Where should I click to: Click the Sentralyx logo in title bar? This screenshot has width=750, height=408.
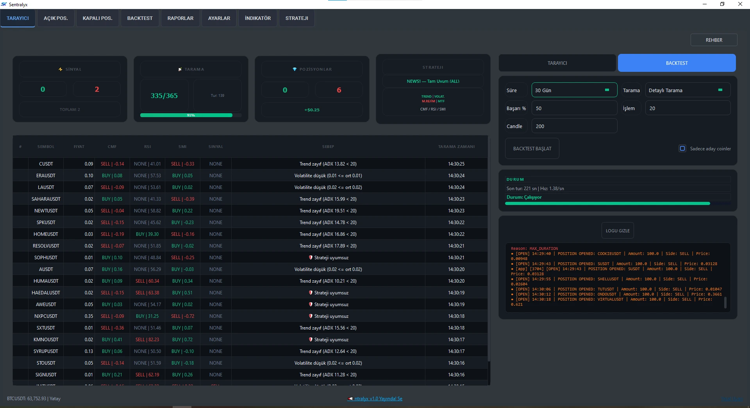4,4
